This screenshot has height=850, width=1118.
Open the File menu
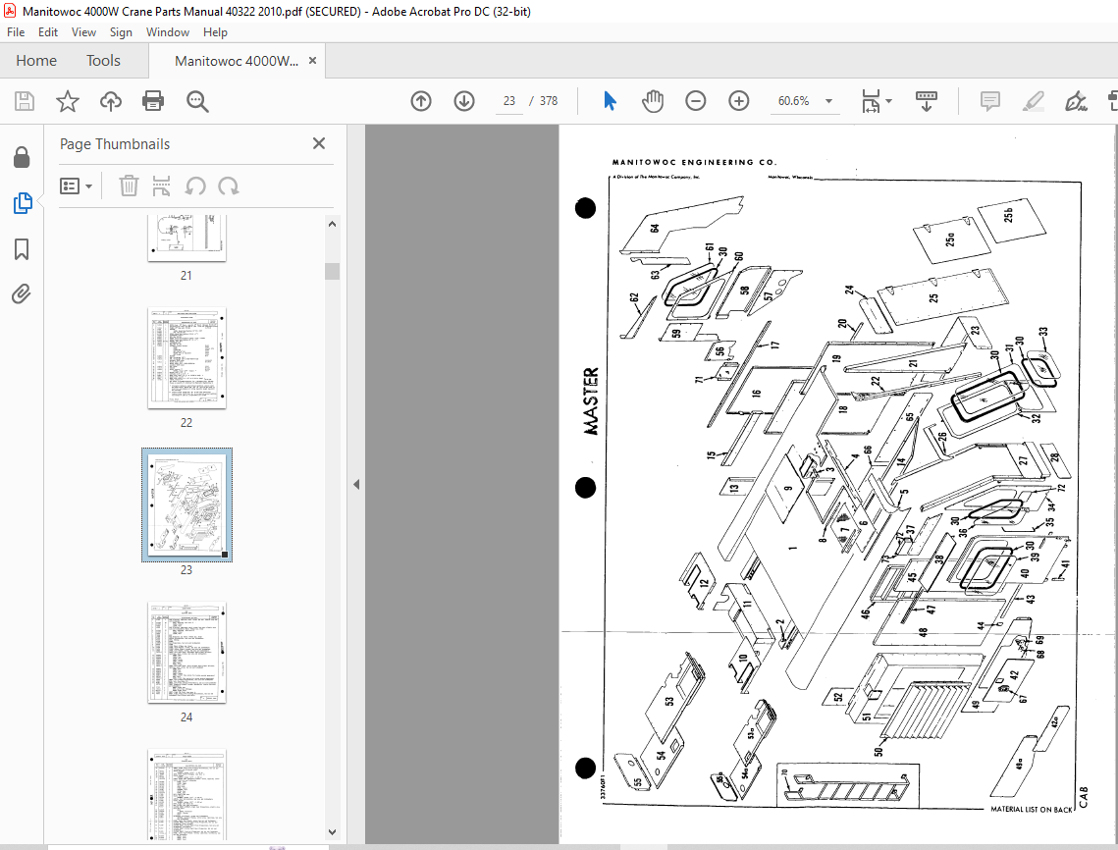click(x=16, y=32)
